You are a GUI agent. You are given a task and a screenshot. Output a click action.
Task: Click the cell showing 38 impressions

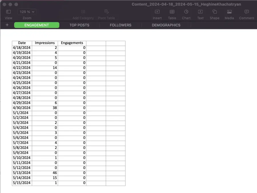[45, 108]
